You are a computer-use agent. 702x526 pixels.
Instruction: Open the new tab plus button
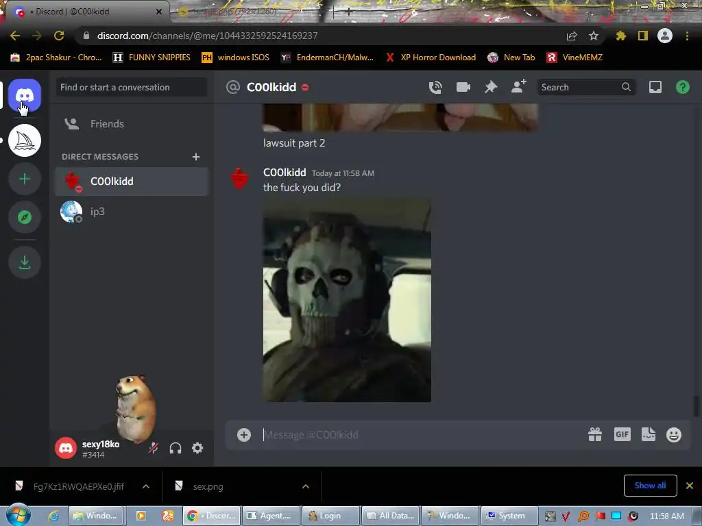tap(349, 12)
